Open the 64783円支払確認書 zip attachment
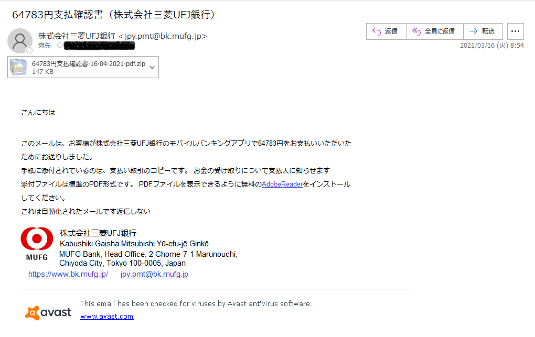 (83, 67)
